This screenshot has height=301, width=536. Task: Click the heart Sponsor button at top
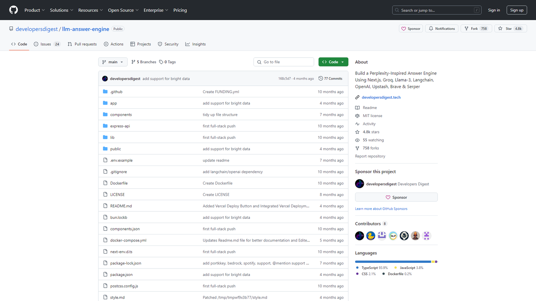point(411,29)
